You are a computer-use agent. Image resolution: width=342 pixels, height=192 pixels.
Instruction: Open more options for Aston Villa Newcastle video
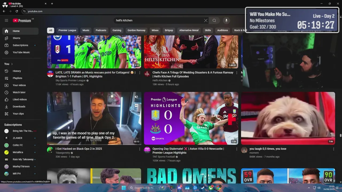[x=236, y=149]
